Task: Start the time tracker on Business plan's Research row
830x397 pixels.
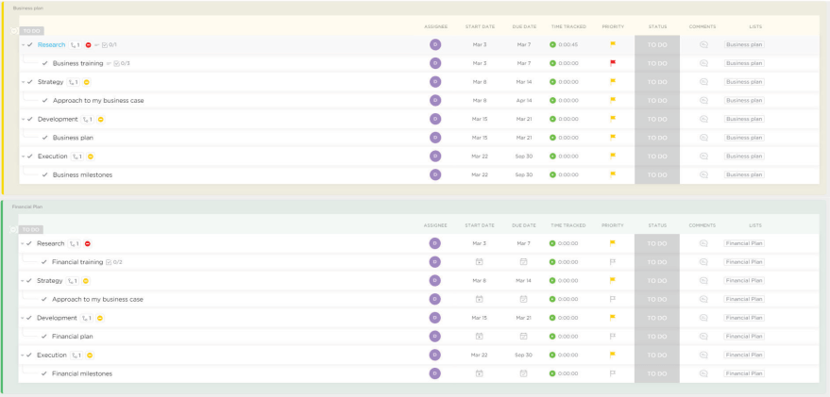Action: (553, 44)
